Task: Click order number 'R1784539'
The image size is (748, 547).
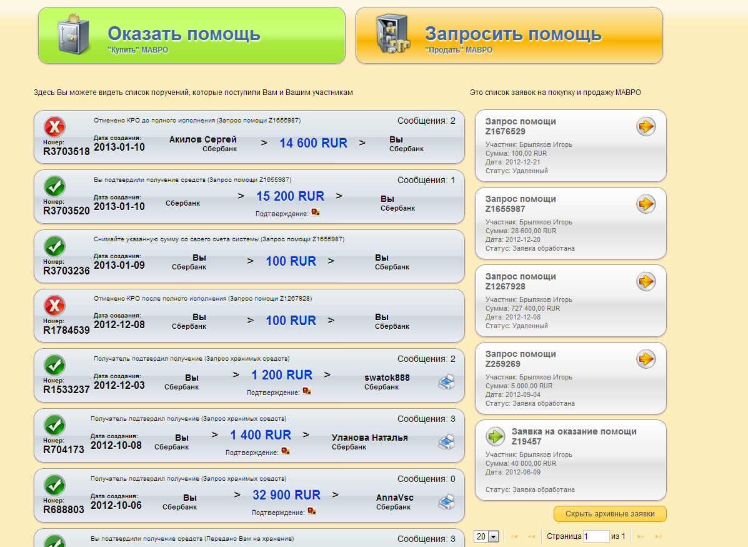Action: click(x=66, y=330)
